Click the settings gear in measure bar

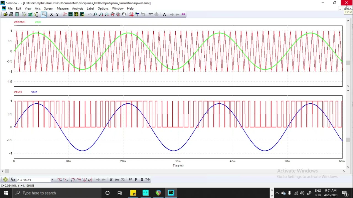click(5, 180)
